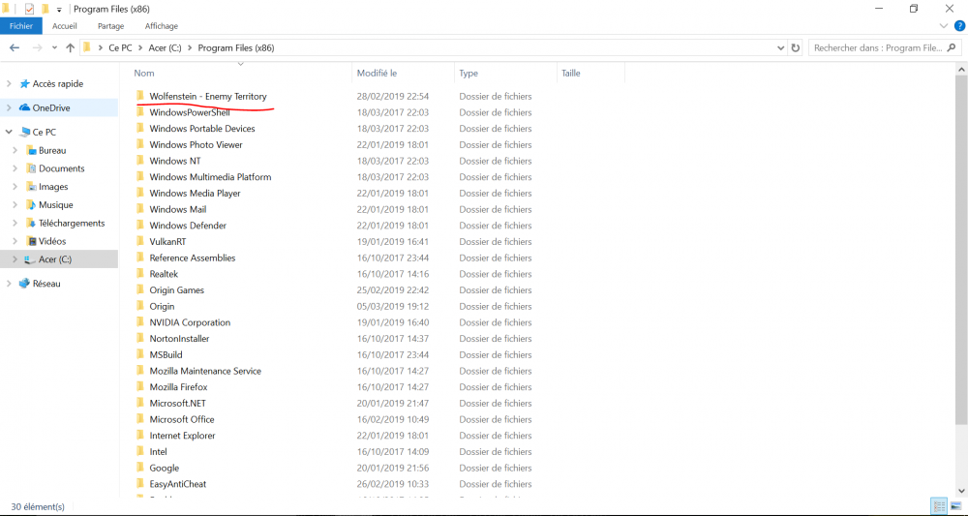Open Customize Quick Access Toolbar dropdown

pos(59,10)
